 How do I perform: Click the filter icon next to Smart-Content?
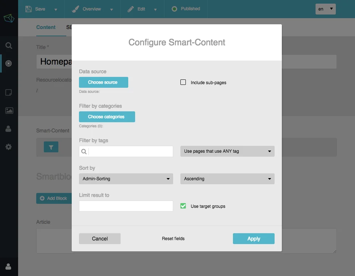[x=51, y=147]
